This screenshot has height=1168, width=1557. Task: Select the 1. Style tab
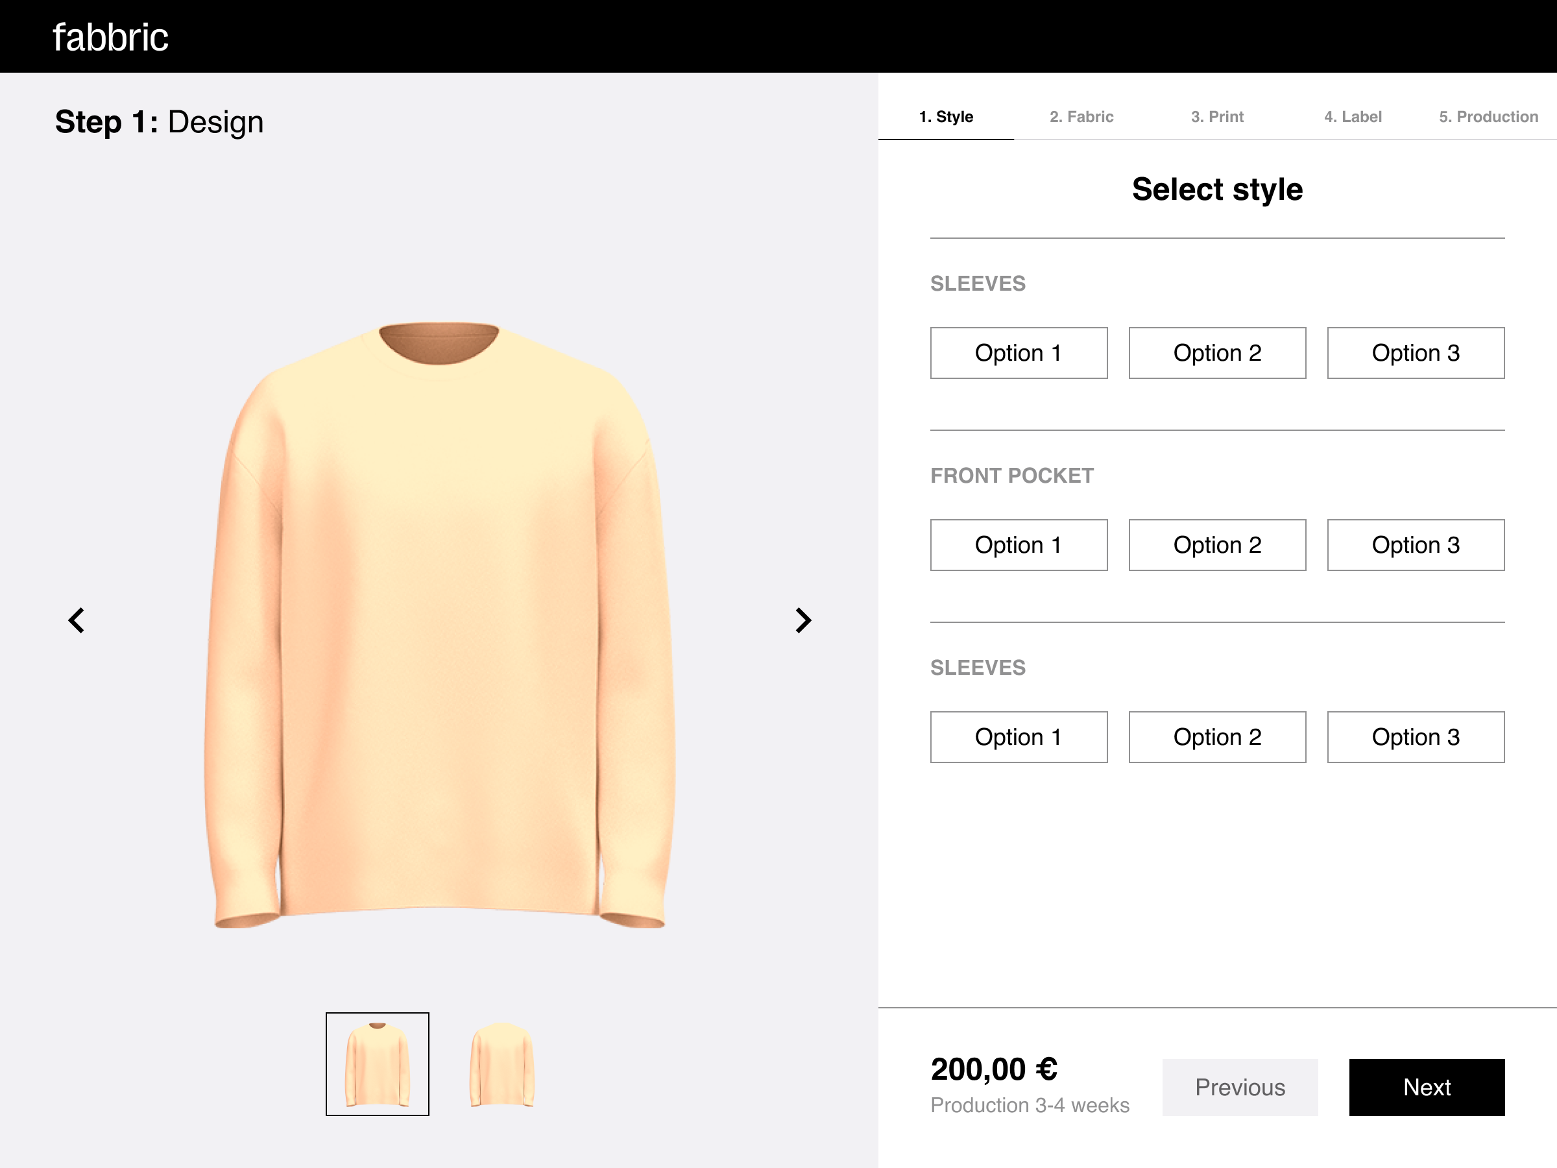coord(946,117)
